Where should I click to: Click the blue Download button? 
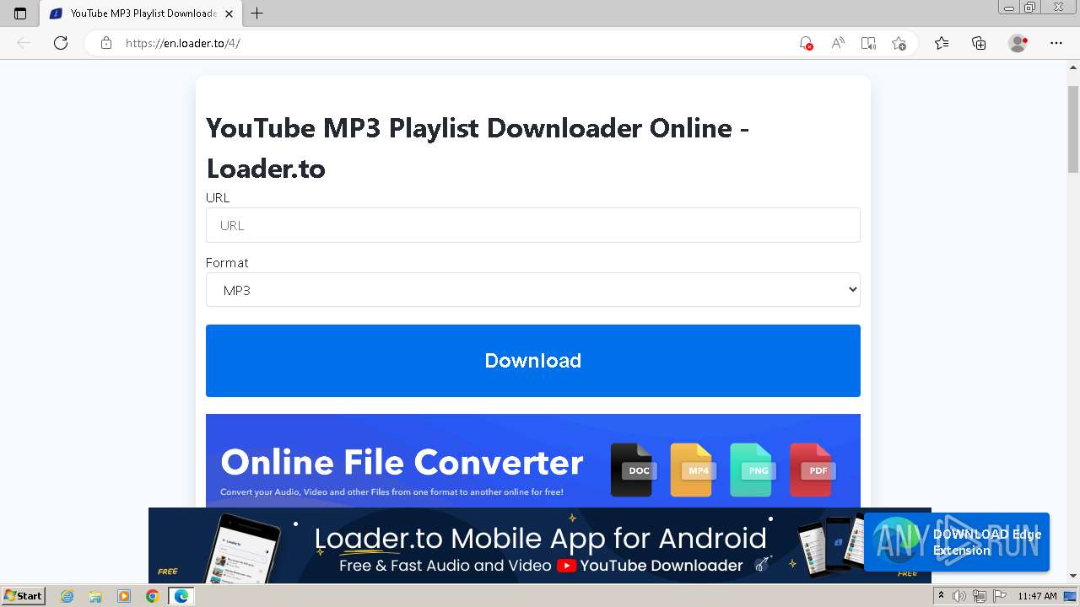(533, 361)
